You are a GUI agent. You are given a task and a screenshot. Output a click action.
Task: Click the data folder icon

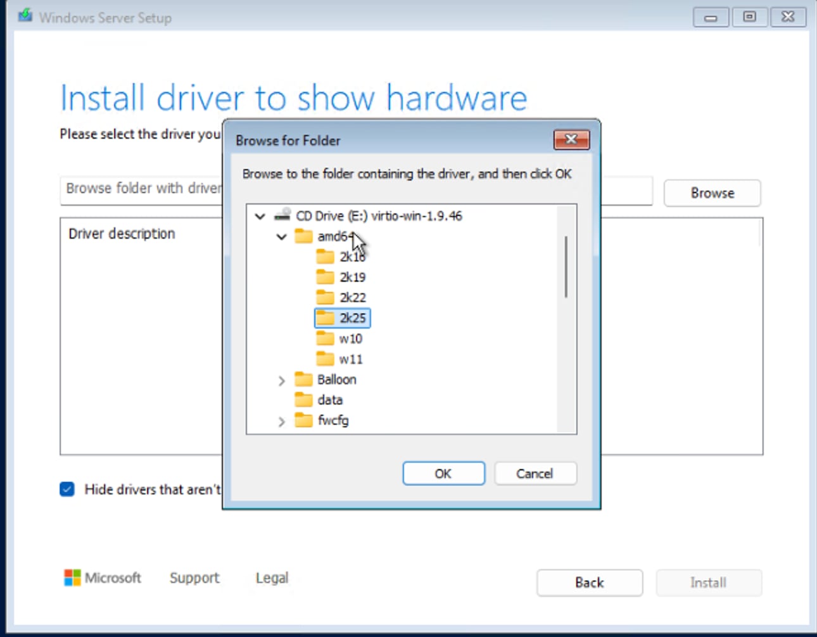point(304,400)
